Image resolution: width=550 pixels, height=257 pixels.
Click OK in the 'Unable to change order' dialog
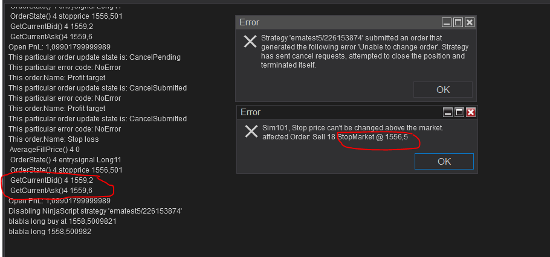(x=442, y=90)
